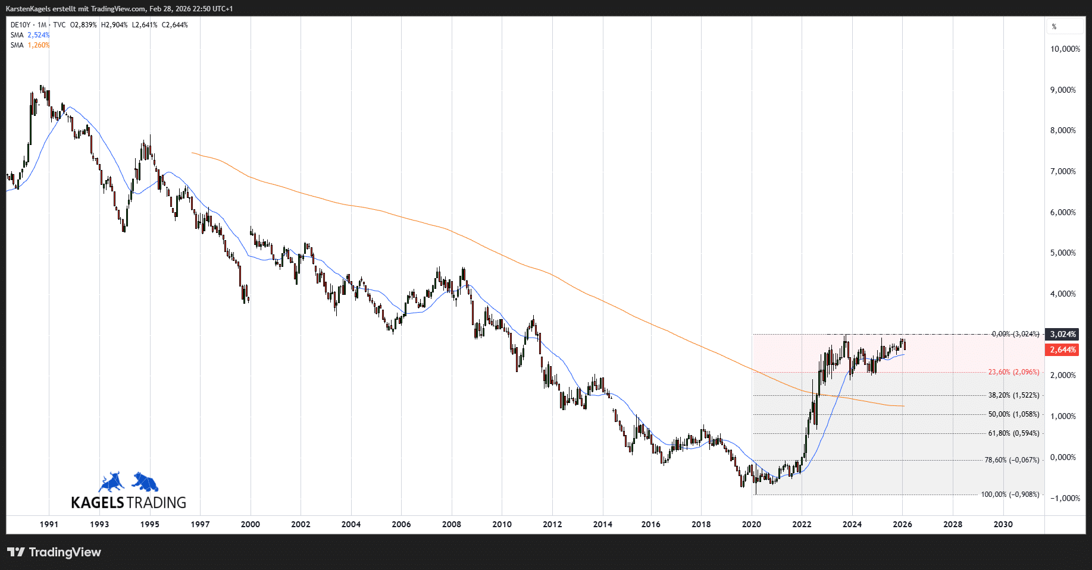Click the DE10Y symbol name in legend

(20, 25)
